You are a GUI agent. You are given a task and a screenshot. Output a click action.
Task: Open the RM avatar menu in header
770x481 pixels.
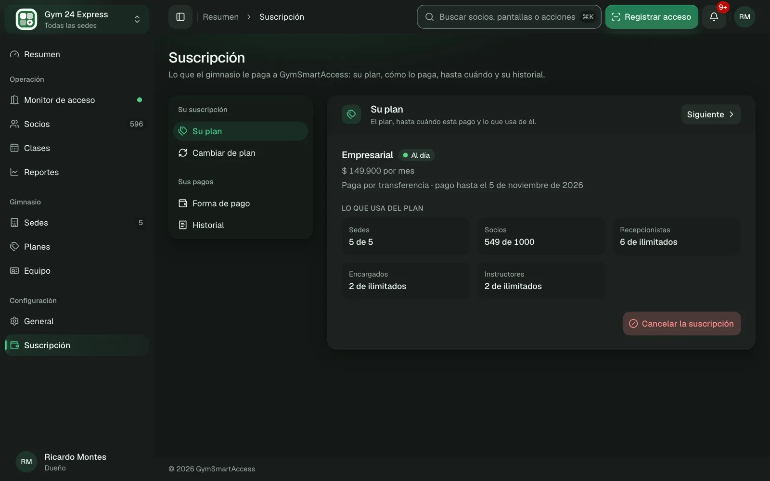[x=744, y=17]
